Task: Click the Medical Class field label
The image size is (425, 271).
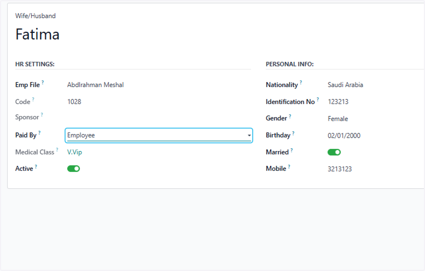Action: 35,152
